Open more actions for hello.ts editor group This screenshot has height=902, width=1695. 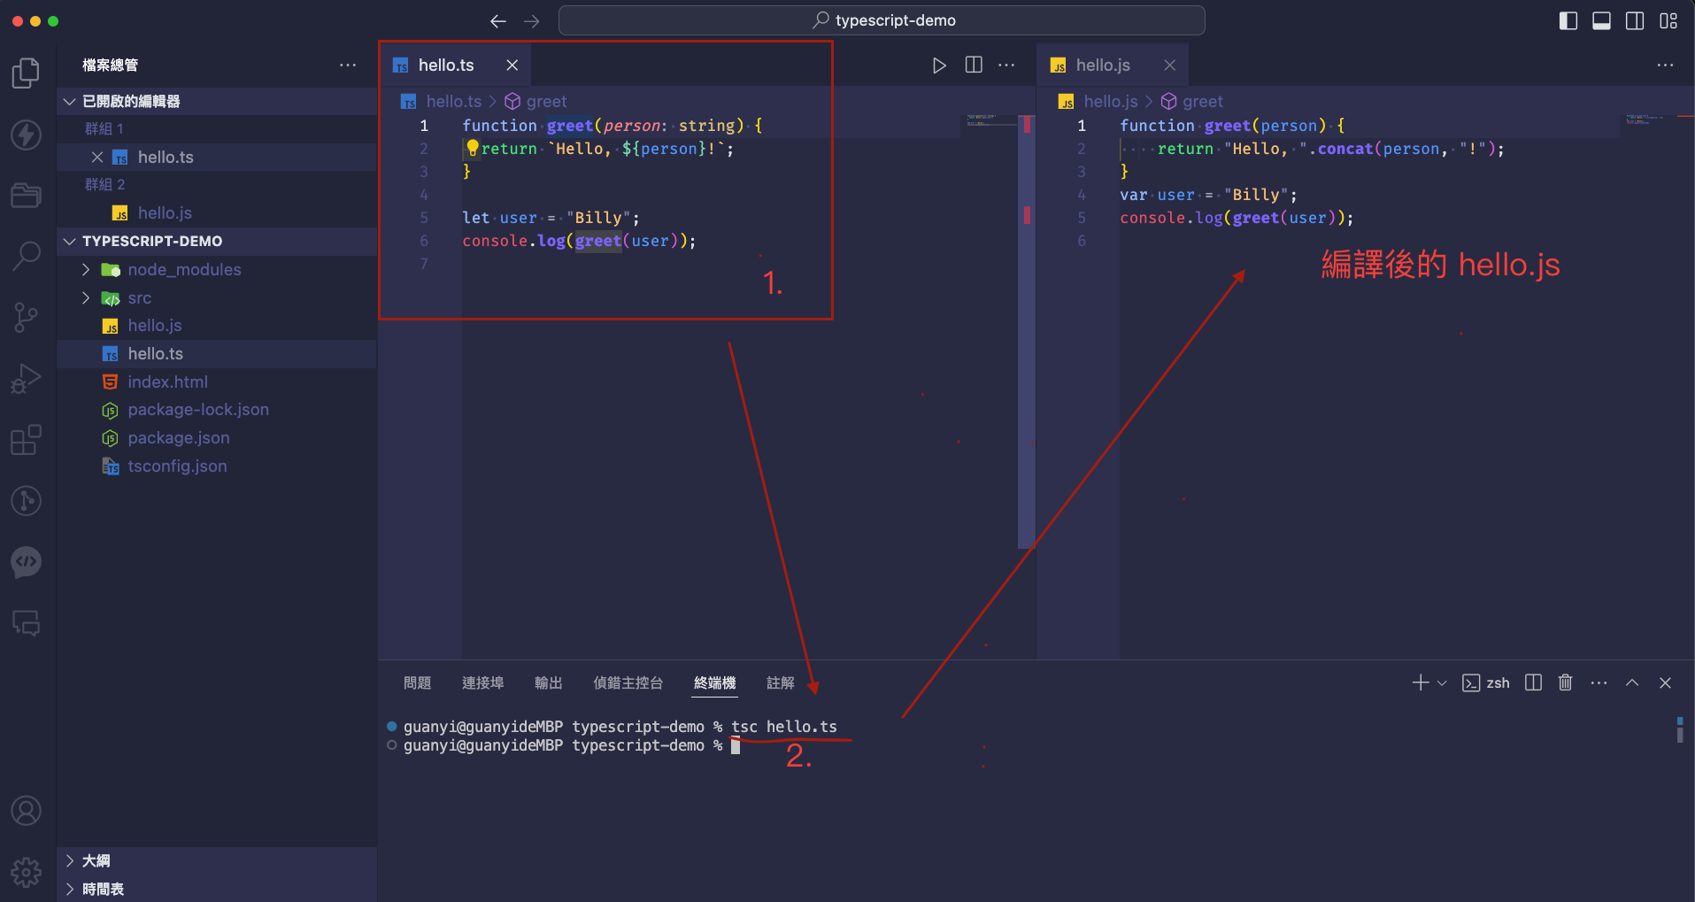1006,65
